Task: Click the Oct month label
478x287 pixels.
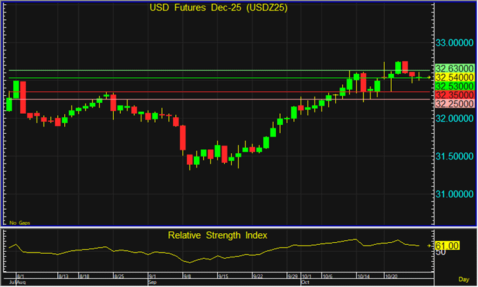Action: (304, 283)
